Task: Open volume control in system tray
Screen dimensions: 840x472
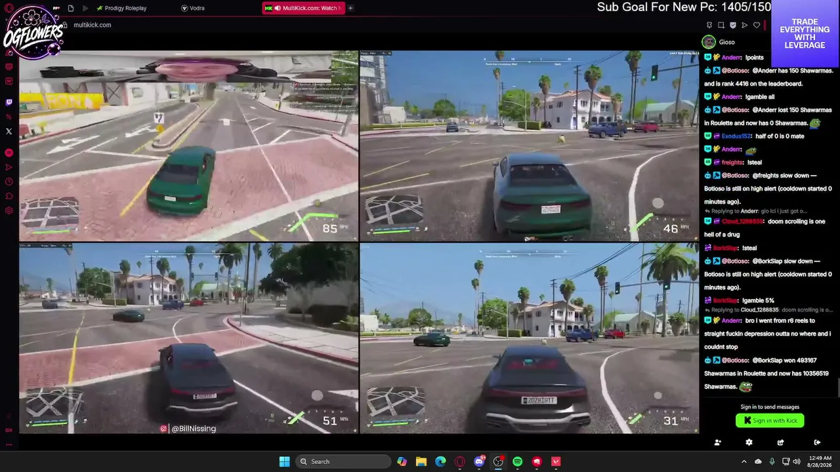Action: click(x=797, y=462)
